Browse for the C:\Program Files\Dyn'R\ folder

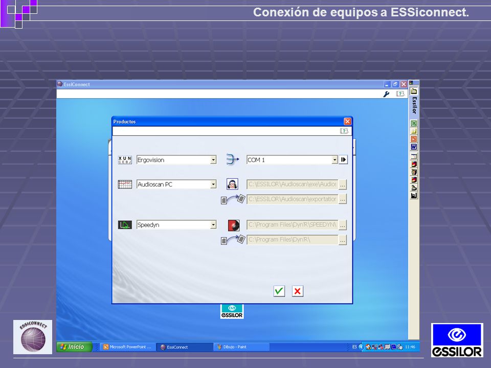(343, 240)
